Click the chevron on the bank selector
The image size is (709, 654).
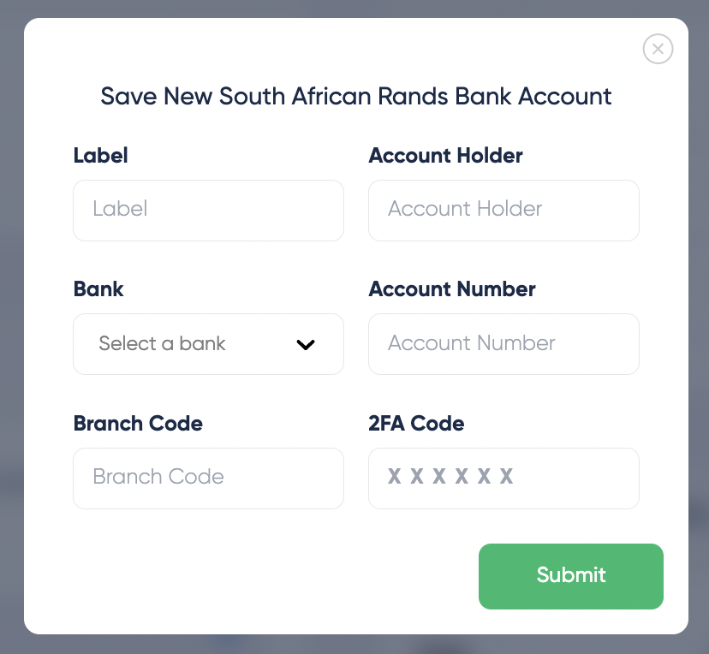[x=305, y=344]
